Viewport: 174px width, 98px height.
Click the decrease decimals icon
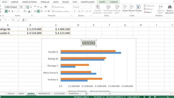point(90,11)
